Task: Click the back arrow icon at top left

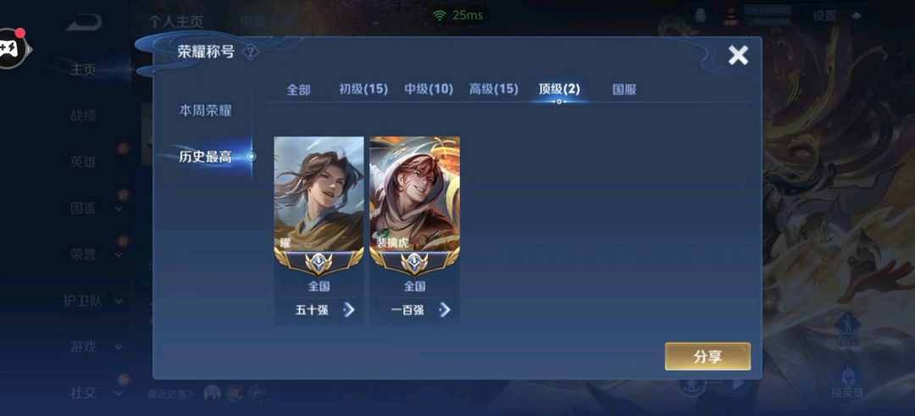Action: point(85,23)
